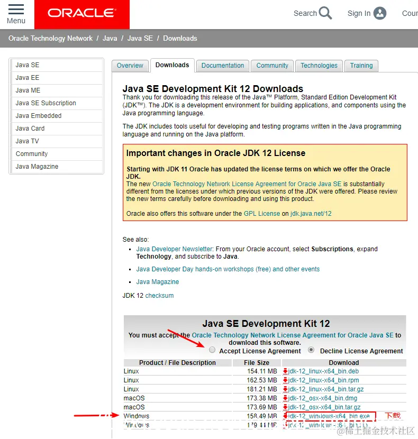Switch to the Overview tab

130,66
